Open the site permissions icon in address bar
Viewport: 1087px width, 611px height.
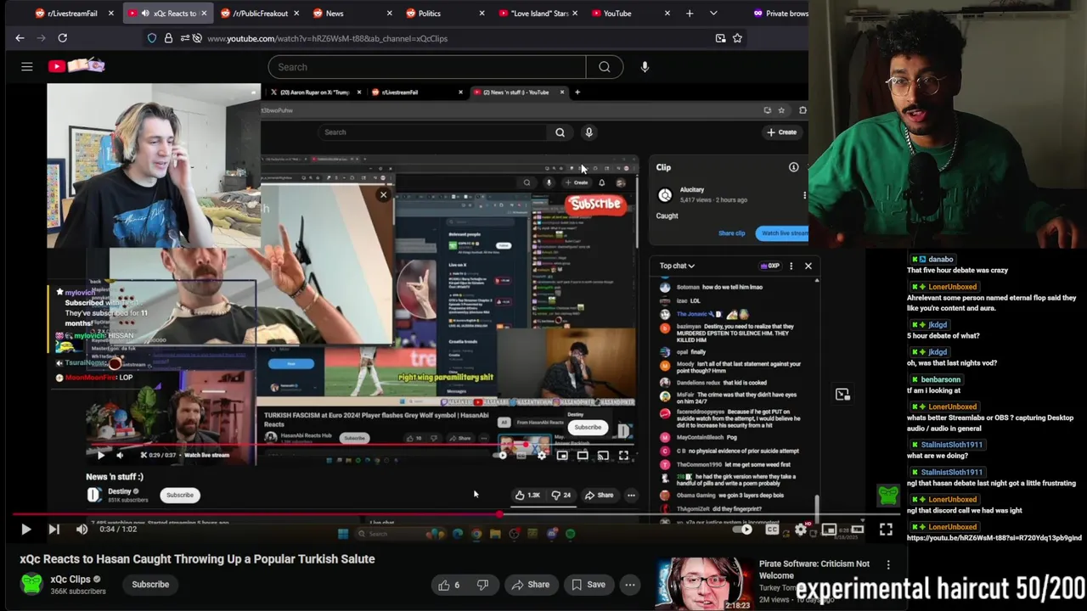[183, 38]
